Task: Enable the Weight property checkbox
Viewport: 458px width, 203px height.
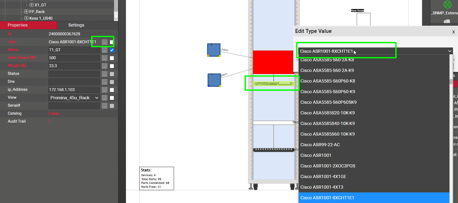Action: pos(112,66)
